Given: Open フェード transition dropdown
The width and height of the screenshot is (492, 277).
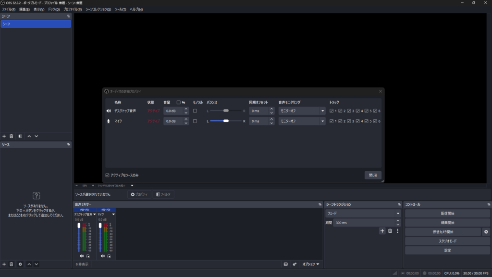Looking at the screenshot, I should point(363,213).
